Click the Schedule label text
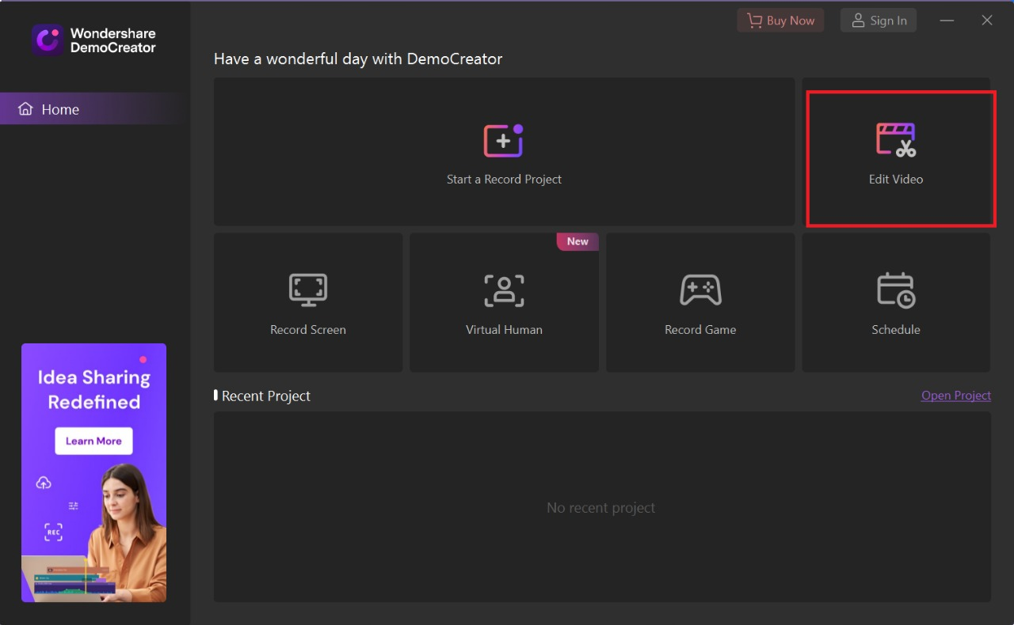The height and width of the screenshot is (625, 1014). 896,330
